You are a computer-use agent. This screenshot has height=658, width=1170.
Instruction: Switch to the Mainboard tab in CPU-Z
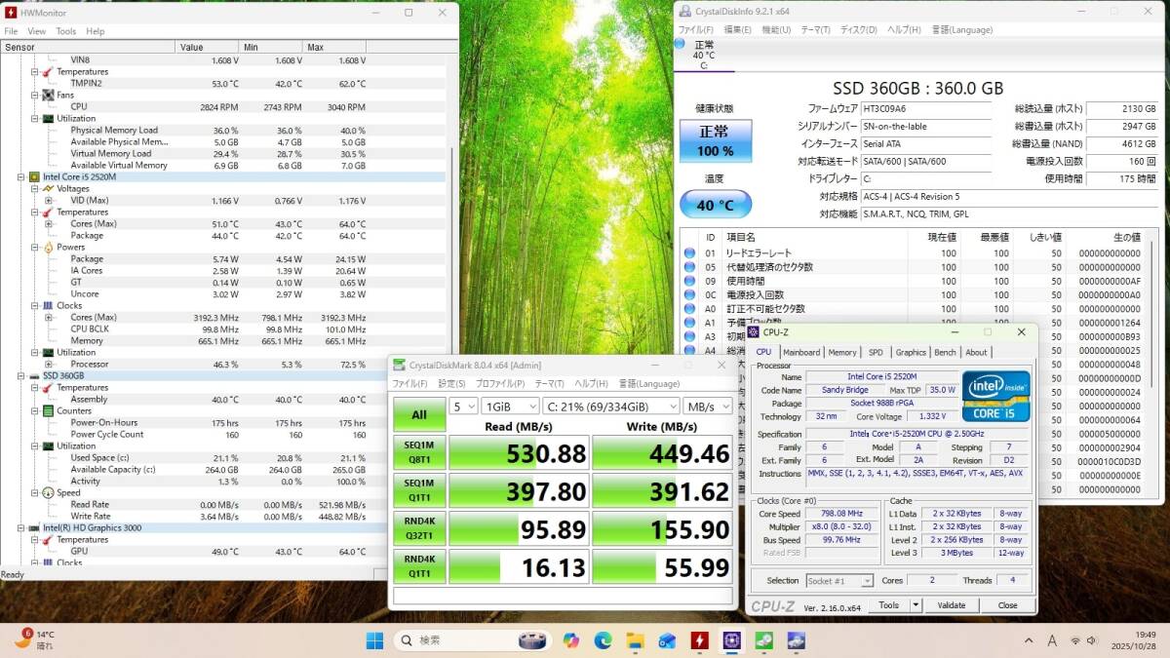click(801, 353)
